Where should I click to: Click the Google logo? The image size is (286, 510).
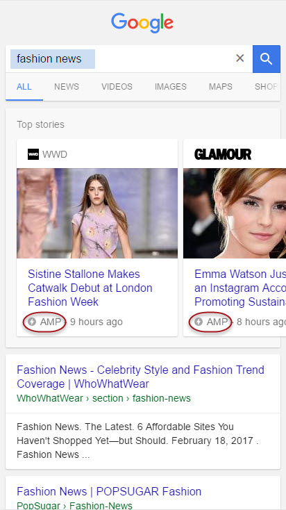[x=142, y=23]
